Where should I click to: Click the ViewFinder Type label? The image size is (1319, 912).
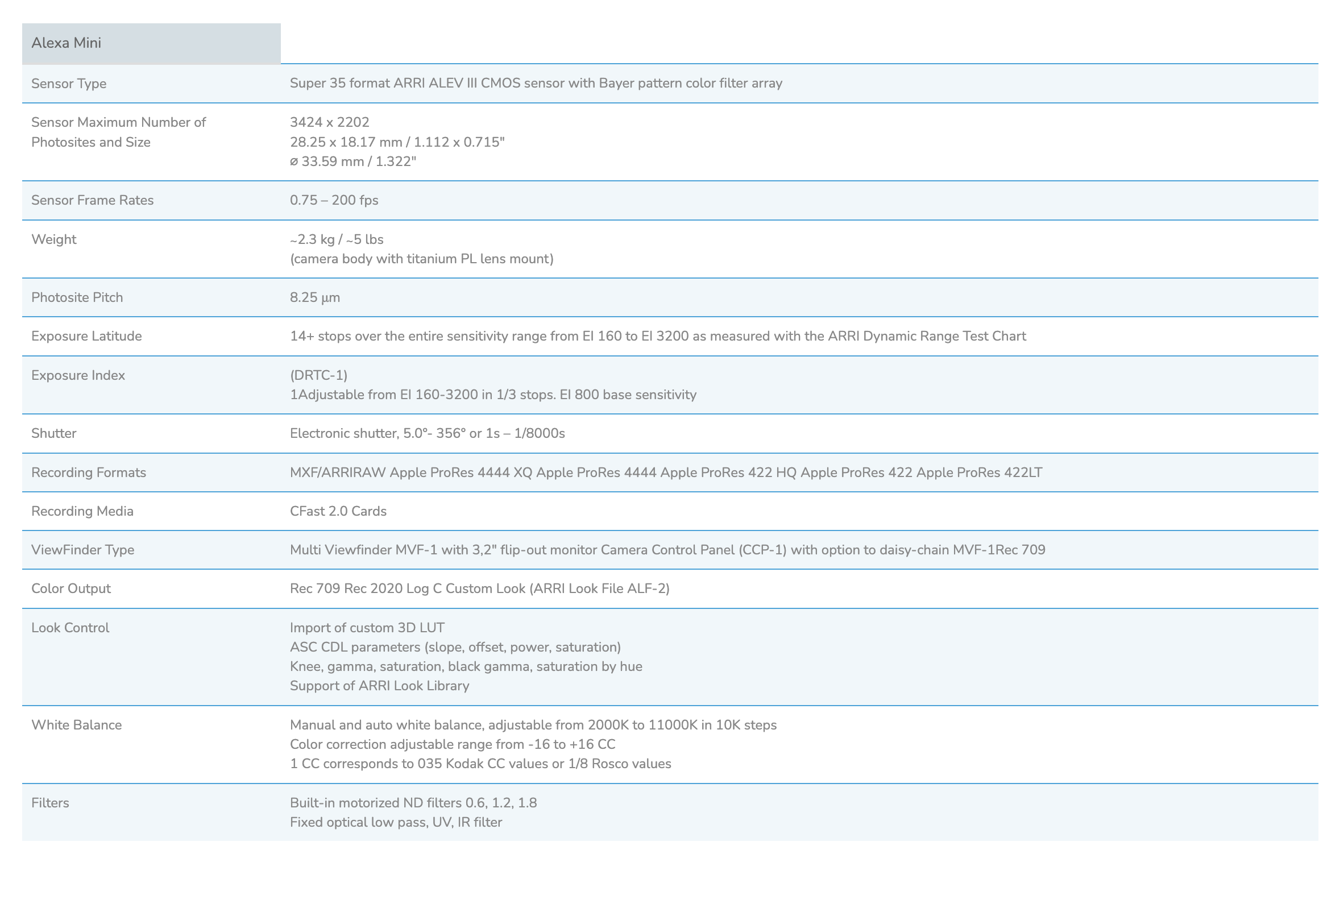tap(83, 550)
